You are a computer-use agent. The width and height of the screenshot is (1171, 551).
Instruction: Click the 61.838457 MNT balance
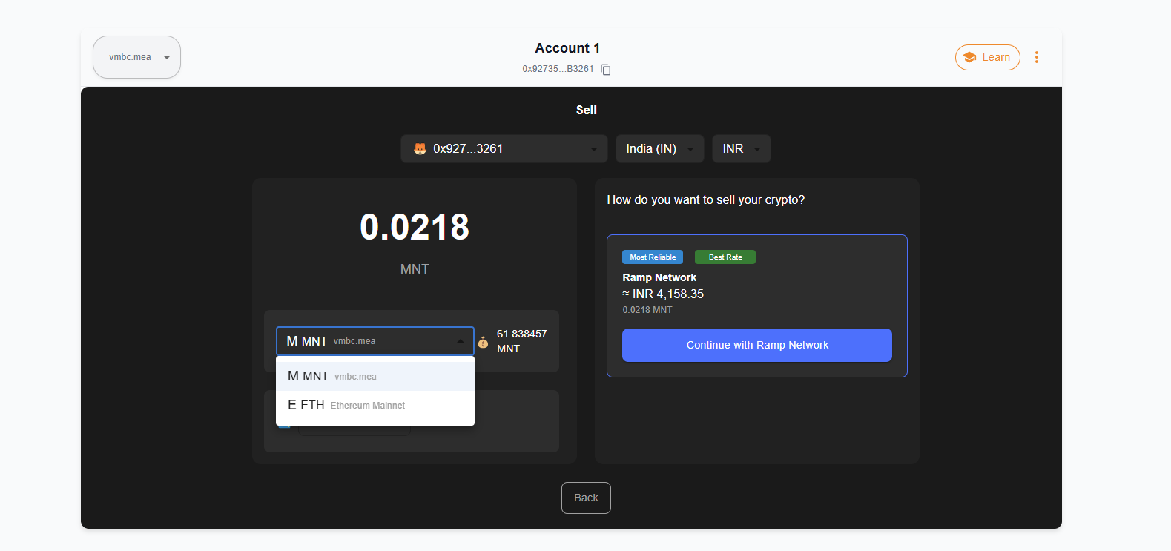pyautogui.click(x=522, y=341)
